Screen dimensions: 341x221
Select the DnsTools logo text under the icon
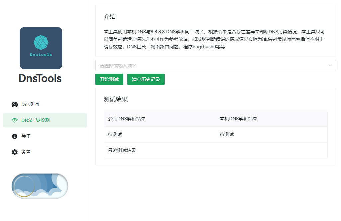[x=40, y=79]
